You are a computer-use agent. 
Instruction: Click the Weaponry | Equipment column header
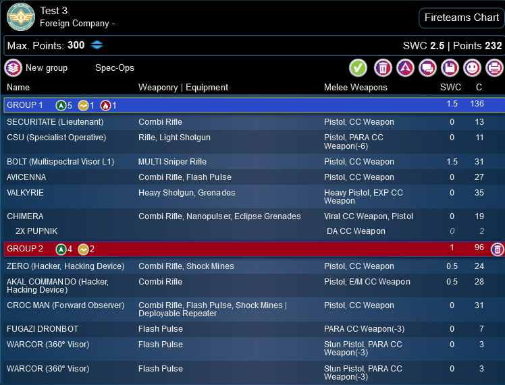point(183,88)
